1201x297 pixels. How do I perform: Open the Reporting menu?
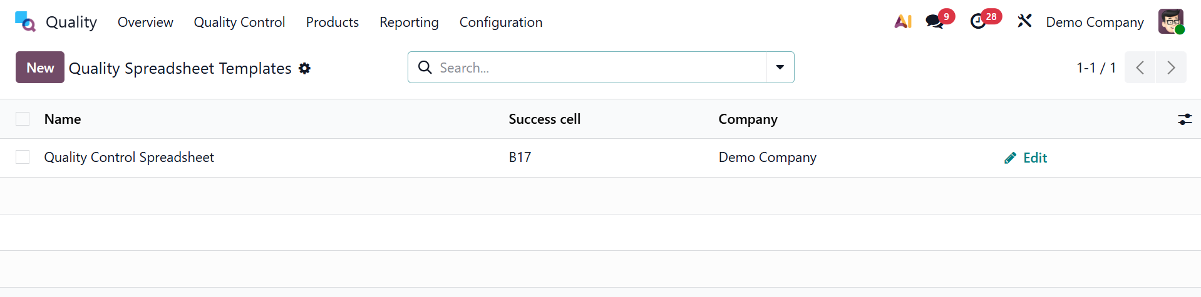point(409,22)
